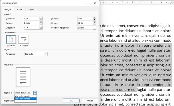Switch to the Margini tab

[8, 9]
